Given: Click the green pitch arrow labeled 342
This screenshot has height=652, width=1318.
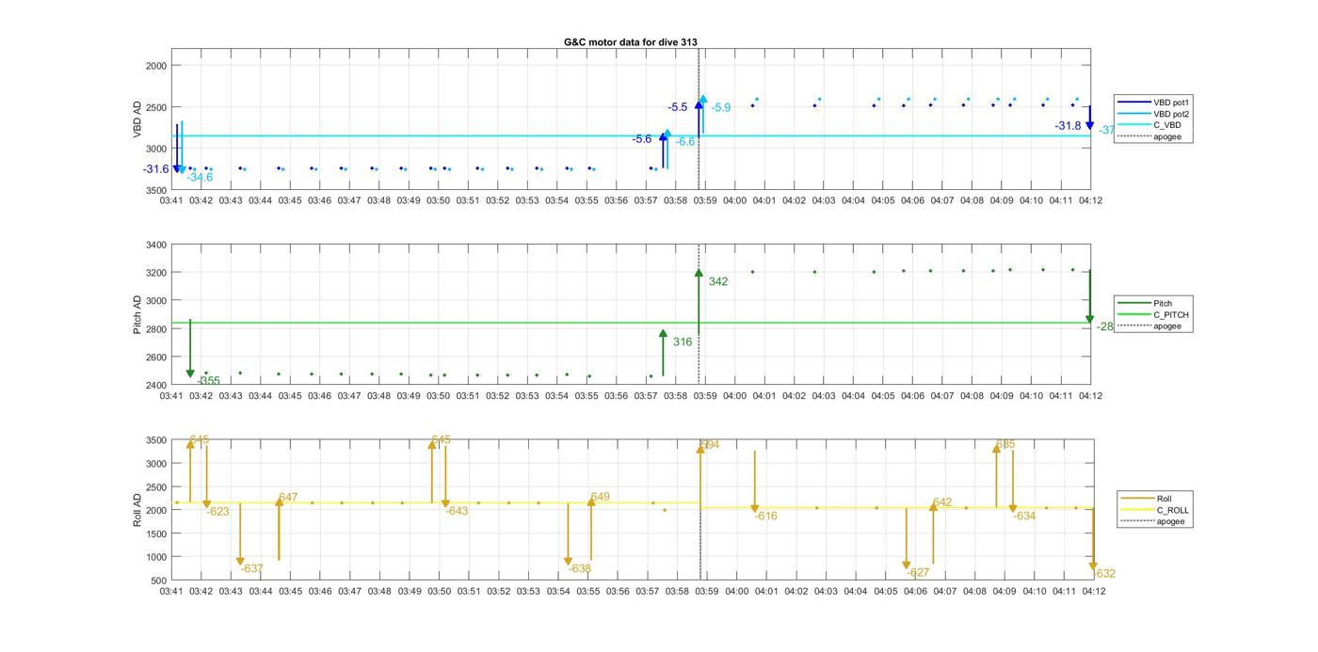Looking at the screenshot, I should [x=699, y=301].
